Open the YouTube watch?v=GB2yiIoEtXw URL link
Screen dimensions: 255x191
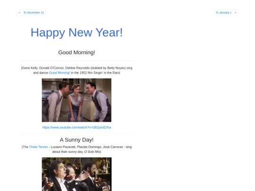76,127
